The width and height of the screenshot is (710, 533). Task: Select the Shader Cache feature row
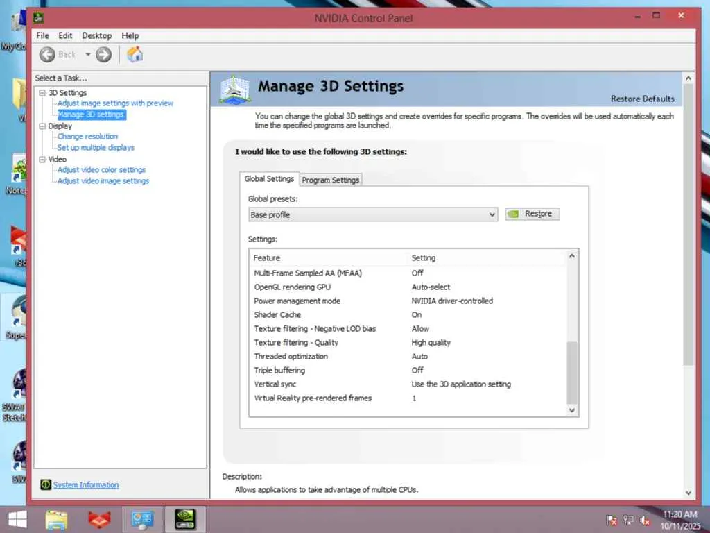click(x=408, y=315)
